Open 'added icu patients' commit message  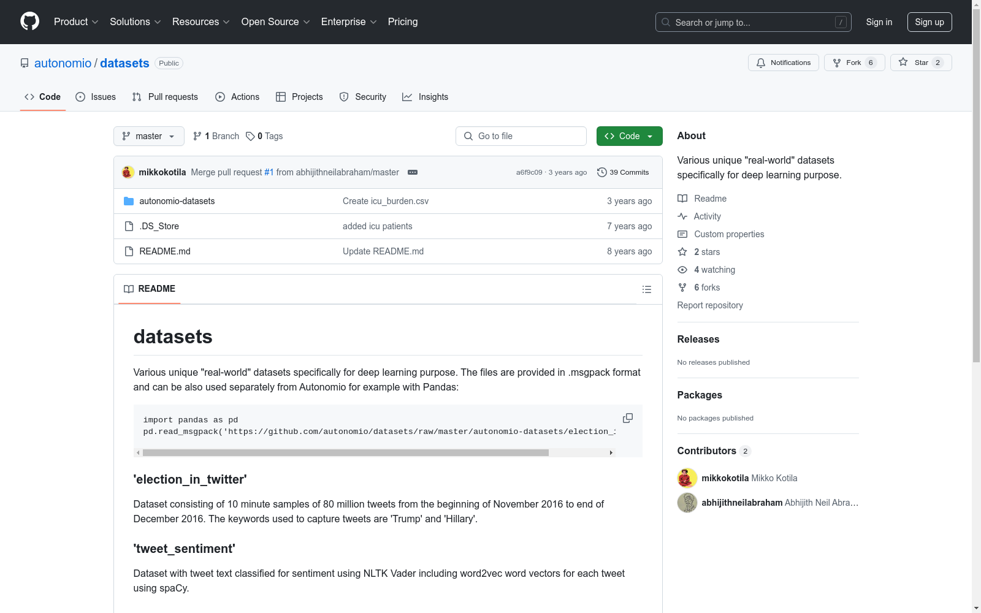point(378,226)
